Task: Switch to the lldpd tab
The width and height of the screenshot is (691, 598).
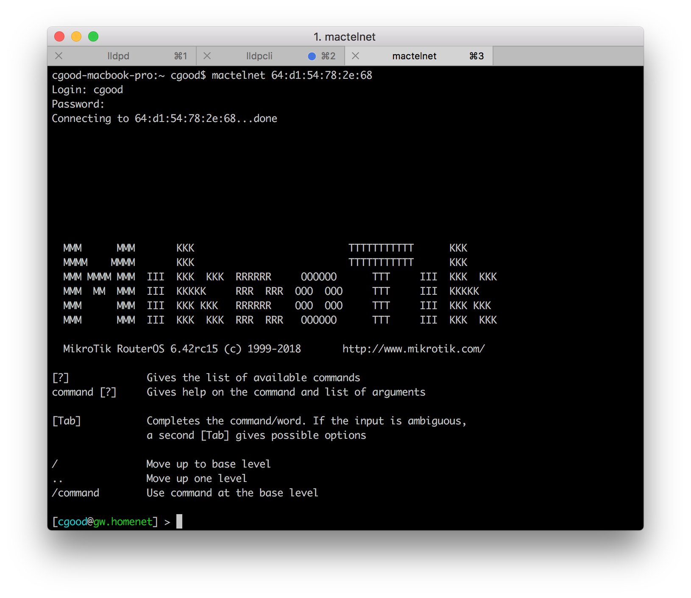Action: pos(122,56)
